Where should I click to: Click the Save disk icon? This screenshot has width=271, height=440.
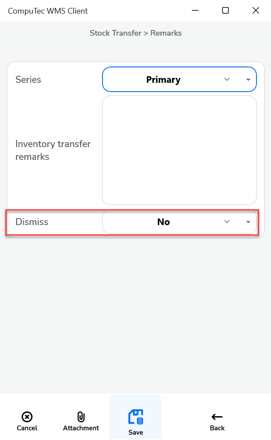(135, 417)
